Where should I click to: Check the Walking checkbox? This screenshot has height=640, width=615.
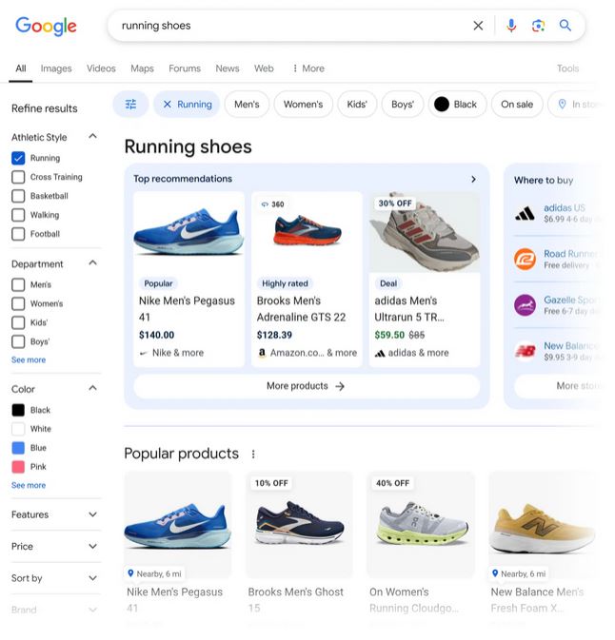click(18, 215)
